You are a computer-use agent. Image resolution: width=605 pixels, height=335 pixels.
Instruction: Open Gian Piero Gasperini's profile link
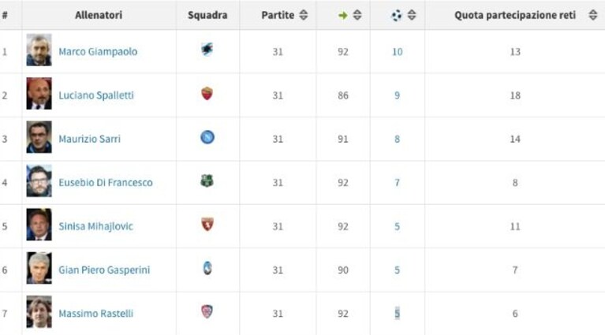pos(104,270)
